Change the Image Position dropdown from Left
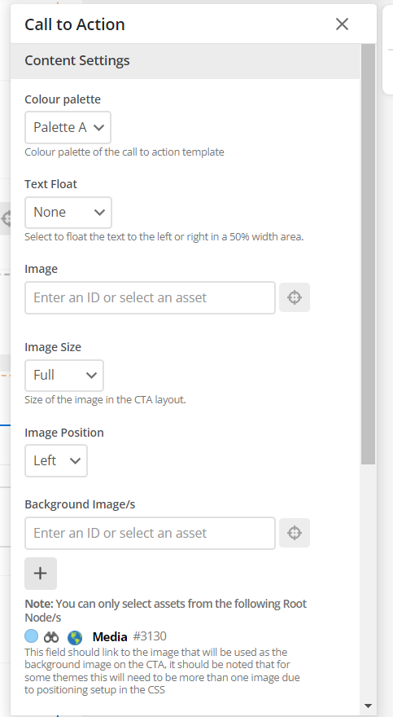 (56, 460)
